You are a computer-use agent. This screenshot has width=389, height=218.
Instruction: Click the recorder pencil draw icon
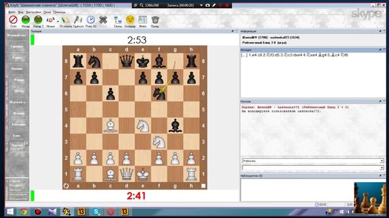pyautogui.click(x=214, y=5)
